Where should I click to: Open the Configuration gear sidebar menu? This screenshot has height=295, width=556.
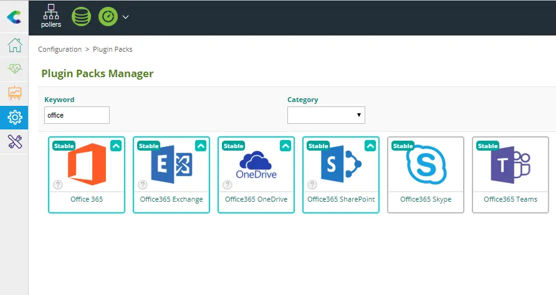[x=14, y=117]
